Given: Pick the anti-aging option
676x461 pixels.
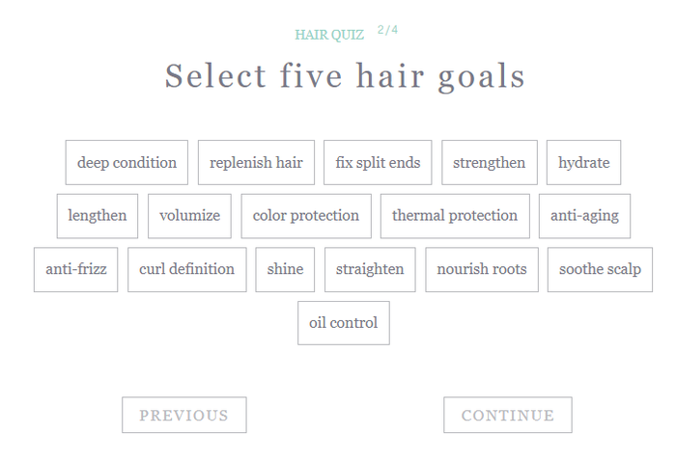Looking at the screenshot, I should 584,216.
